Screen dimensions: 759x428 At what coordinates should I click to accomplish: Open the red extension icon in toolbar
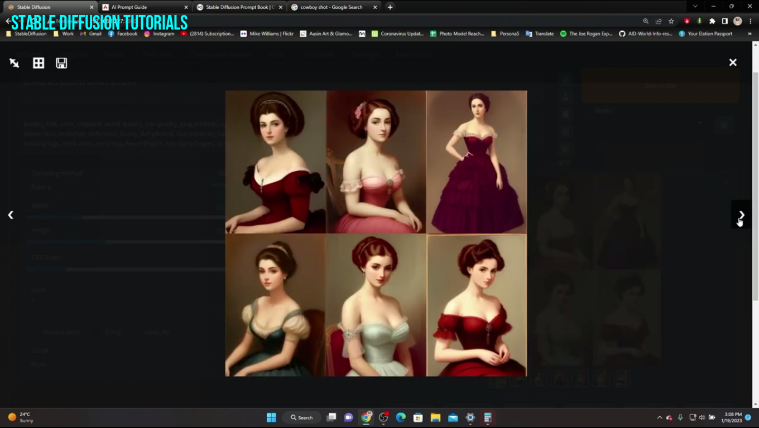click(687, 21)
